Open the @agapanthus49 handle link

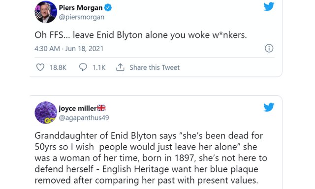(84, 118)
